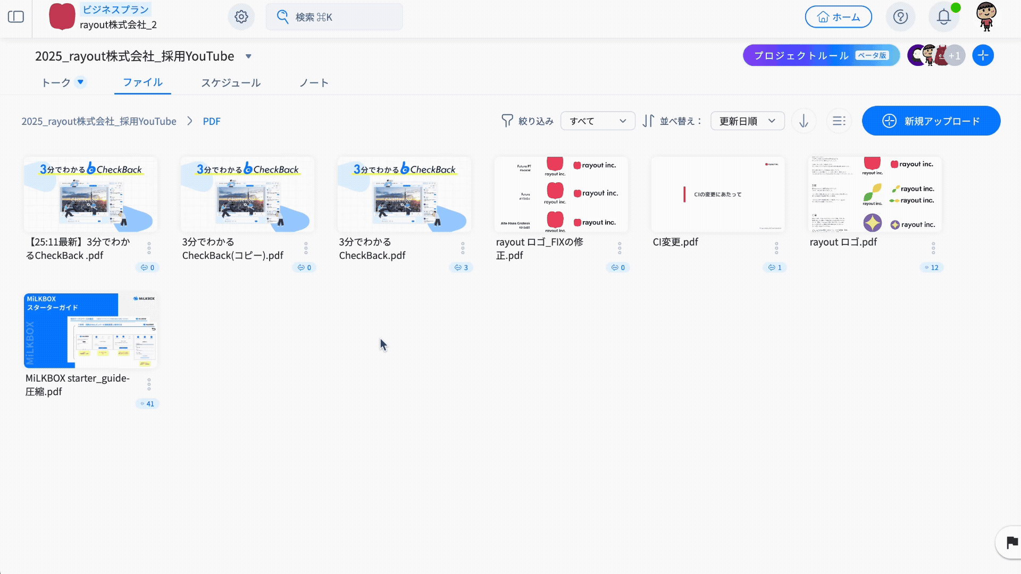
Task: Expand the すべて filter dropdown
Action: tap(598, 121)
